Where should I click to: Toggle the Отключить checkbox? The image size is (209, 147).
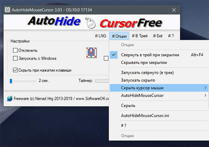[x=15, y=50]
